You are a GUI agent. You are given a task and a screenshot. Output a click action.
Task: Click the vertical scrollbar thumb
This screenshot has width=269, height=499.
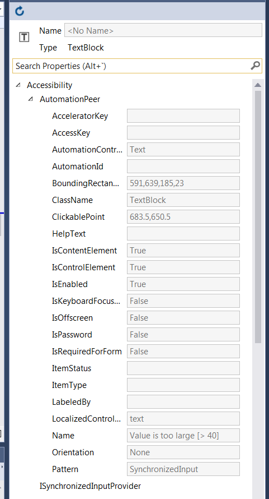(258, 217)
